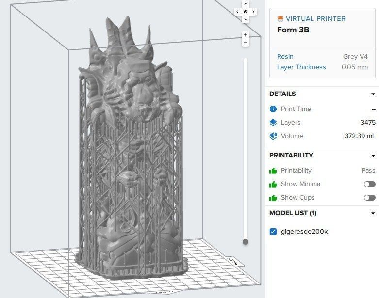Rotate the view down with the bottom arrow
379x298 pixels.
[246, 19]
